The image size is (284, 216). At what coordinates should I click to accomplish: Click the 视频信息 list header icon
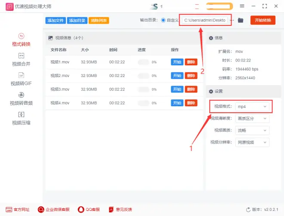pos(50,38)
